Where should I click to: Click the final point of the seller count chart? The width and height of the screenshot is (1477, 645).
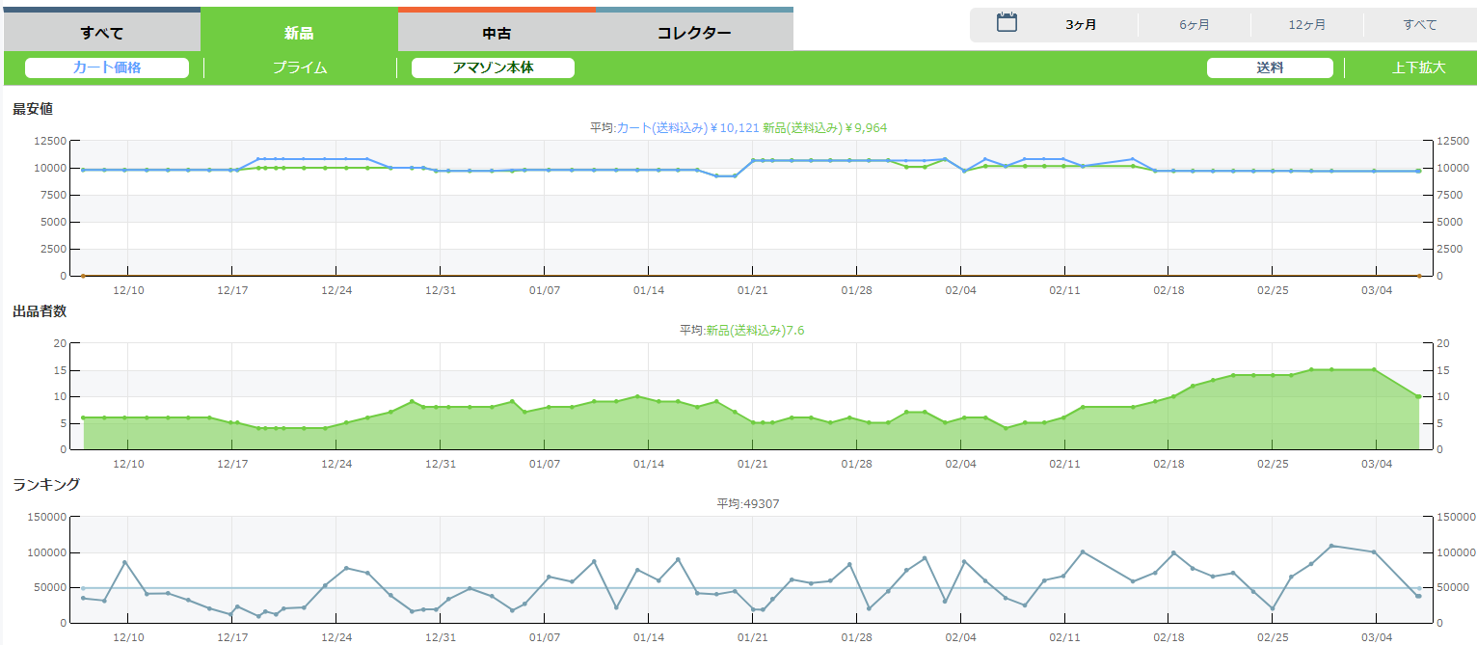click(x=1418, y=396)
